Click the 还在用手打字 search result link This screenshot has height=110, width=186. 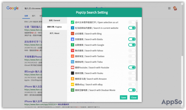[x=33, y=42]
